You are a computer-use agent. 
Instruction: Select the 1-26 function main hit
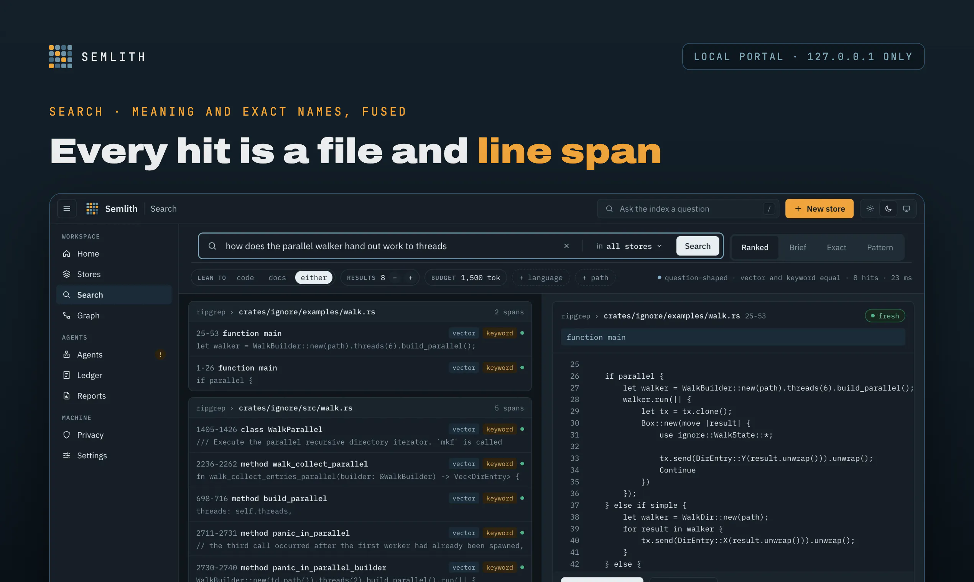[x=360, y=374]
